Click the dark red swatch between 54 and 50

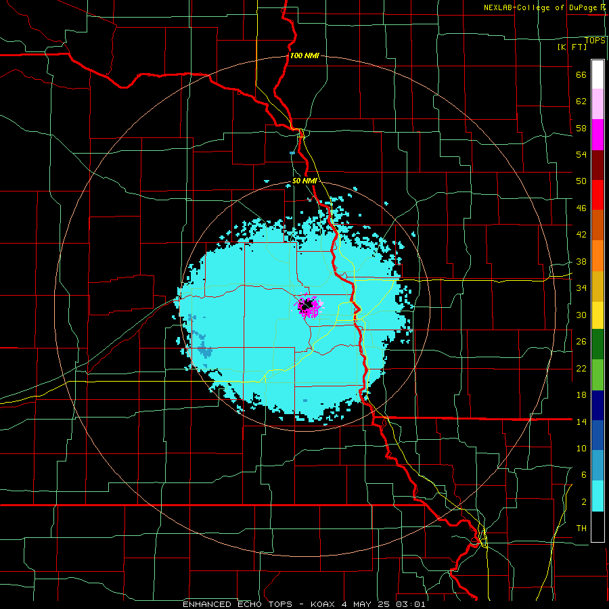coord(597,165)
